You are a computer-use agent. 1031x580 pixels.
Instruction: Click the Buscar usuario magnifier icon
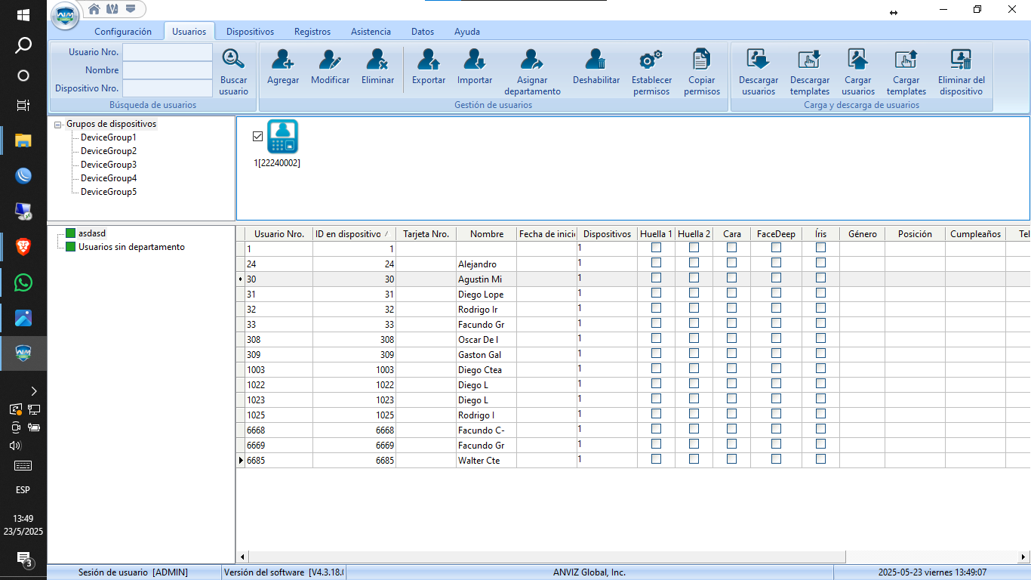point(233,60)
